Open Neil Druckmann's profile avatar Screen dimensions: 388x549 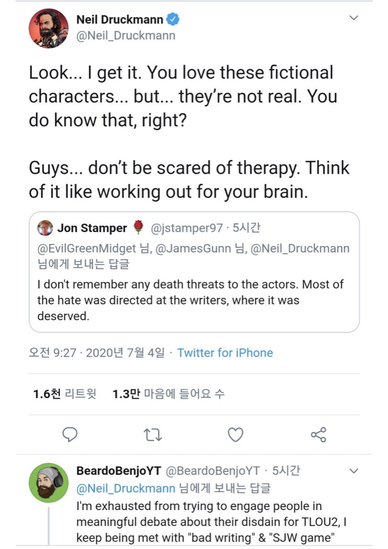pos(48,28)
